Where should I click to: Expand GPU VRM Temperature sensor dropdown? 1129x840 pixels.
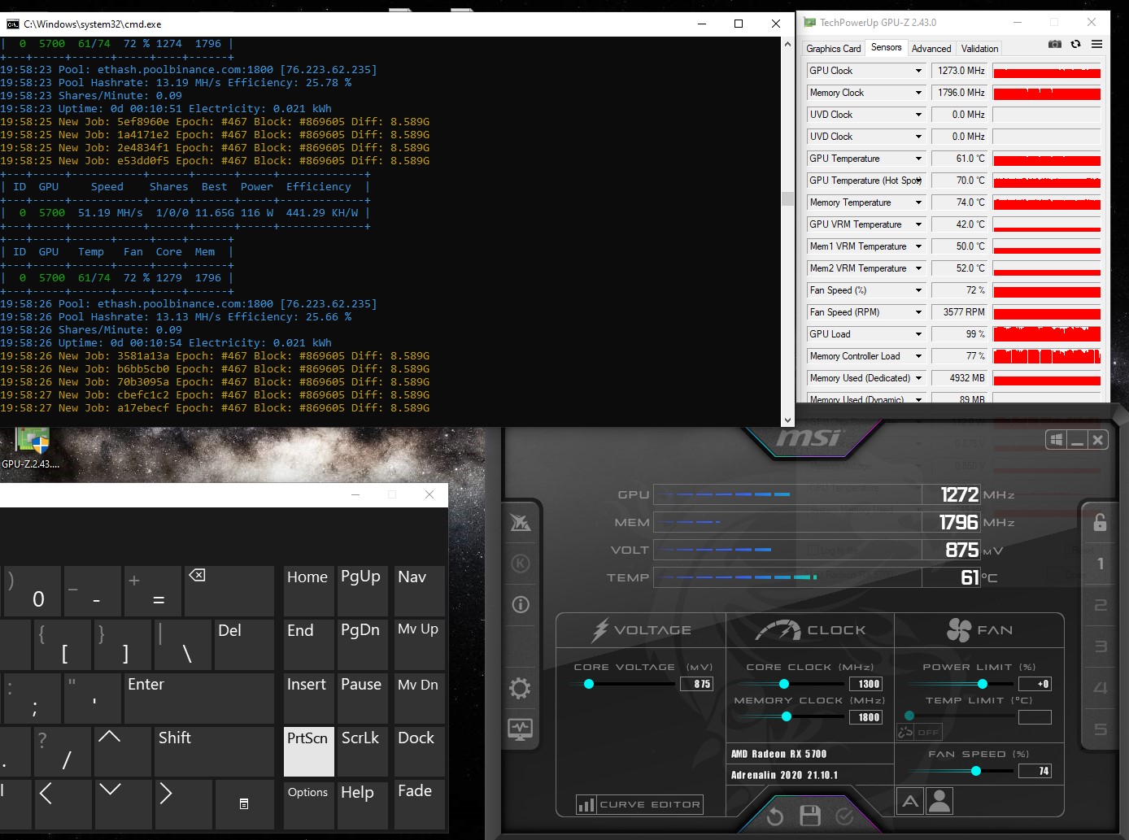[x=919, y=224]
